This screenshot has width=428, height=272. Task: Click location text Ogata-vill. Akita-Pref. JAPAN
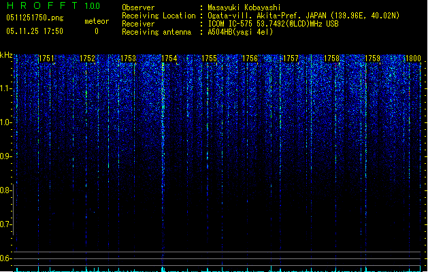267,16
